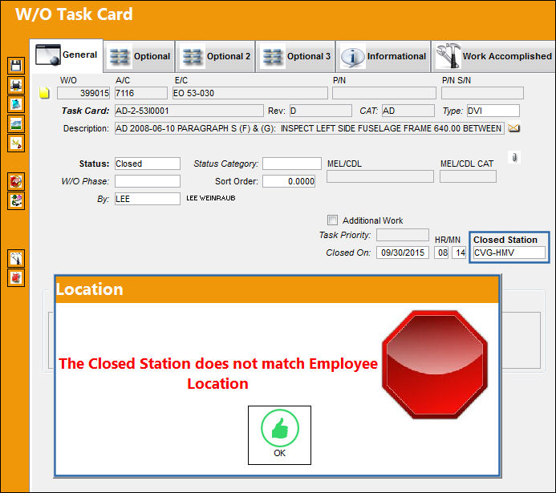Viewport: 556px width, 493px height.
Task: Open the Optional tab
Action: coord(140,56)
